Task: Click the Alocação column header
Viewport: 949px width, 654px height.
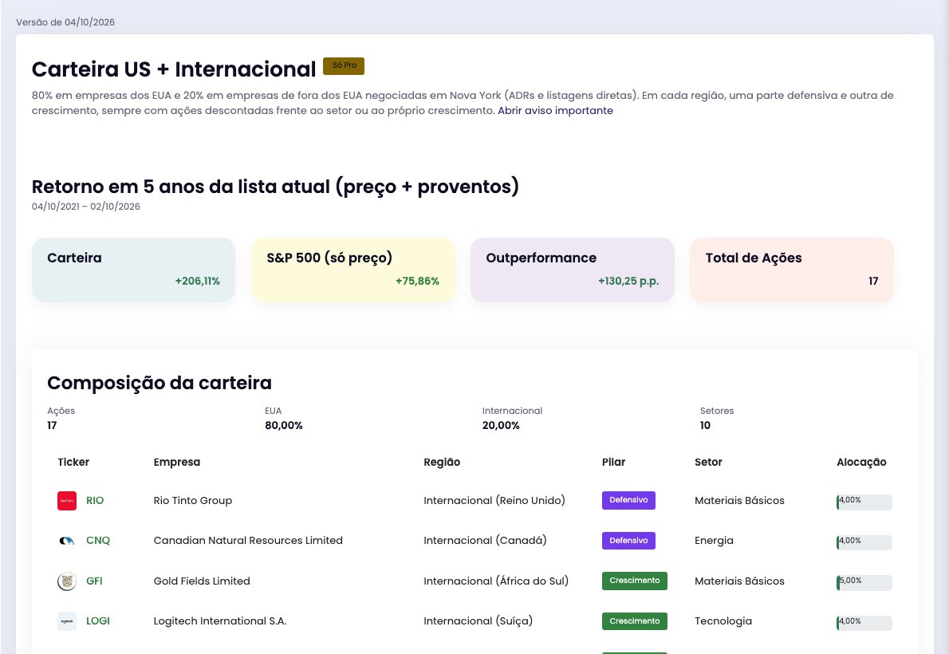Action: pyautogui.click(x=861, y=462)
